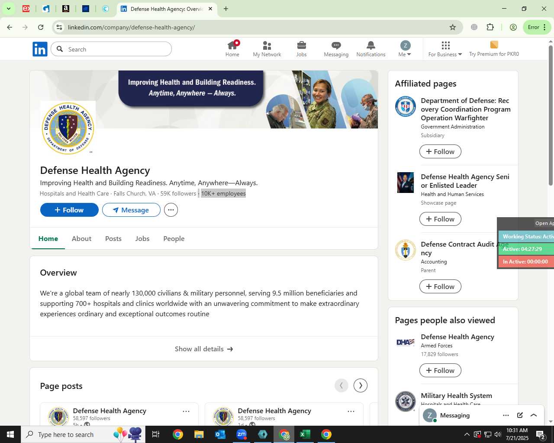Open My Network icon
Image resolution: width=554 pixels, height=443 pixels.
(267, 49)
